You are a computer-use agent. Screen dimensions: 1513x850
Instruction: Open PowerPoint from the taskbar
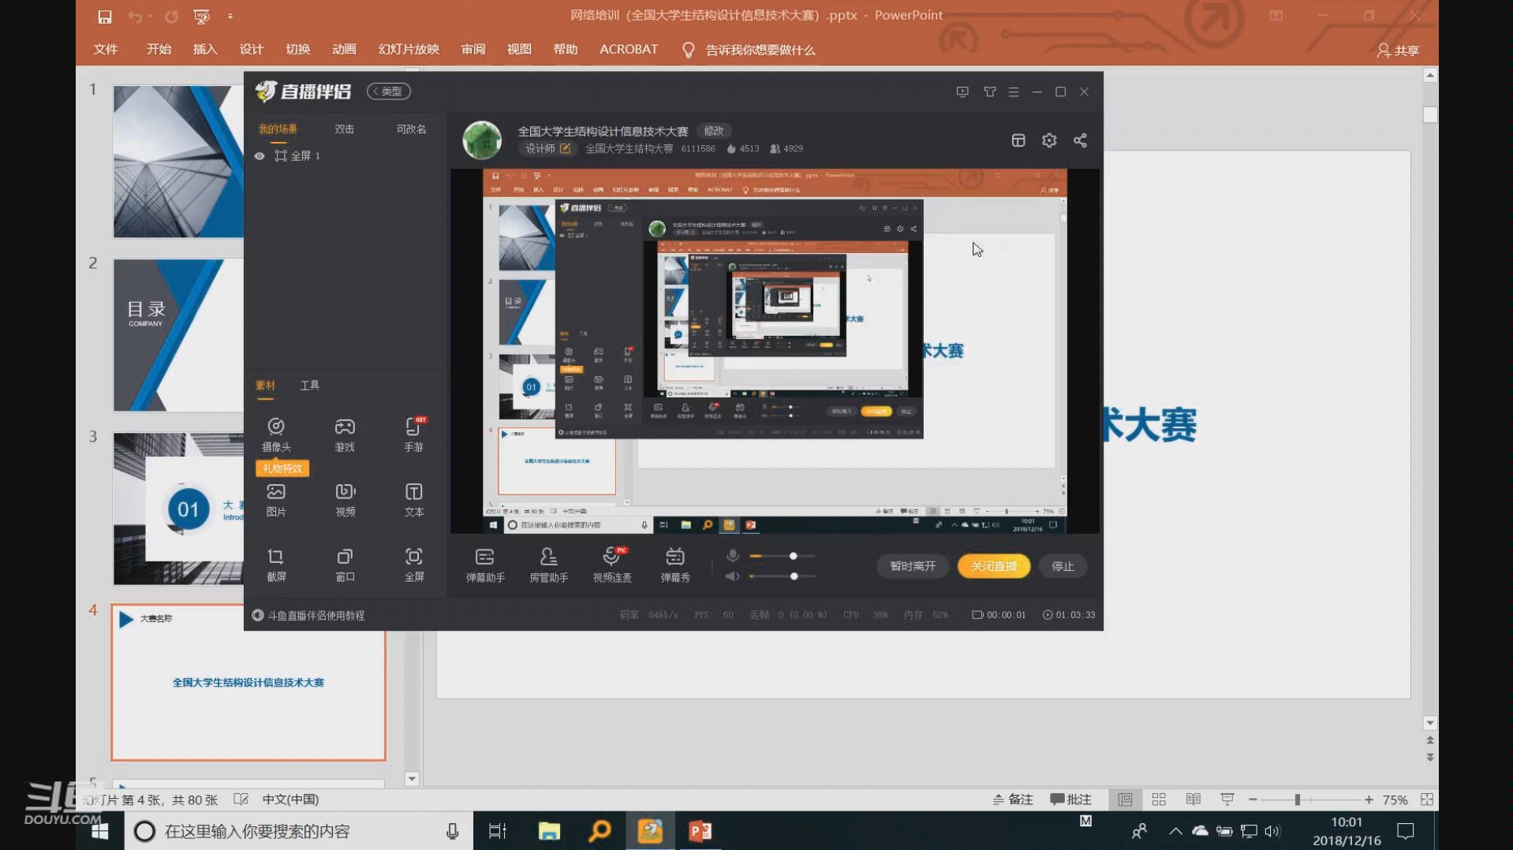(700, 831)
